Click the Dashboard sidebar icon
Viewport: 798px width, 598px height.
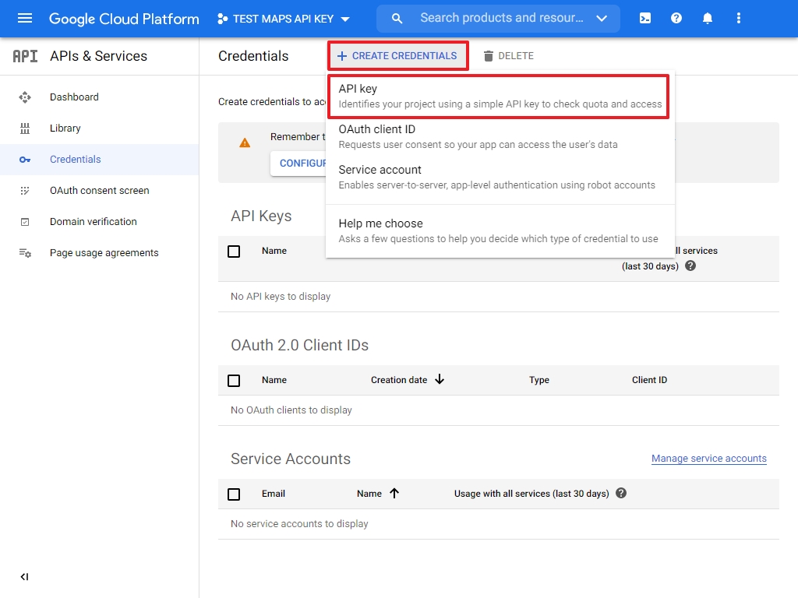tap(25, 97)
